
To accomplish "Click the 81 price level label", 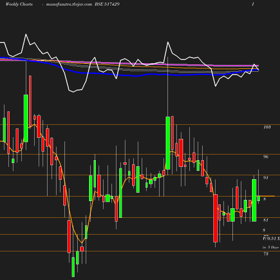I will point(266,220).
